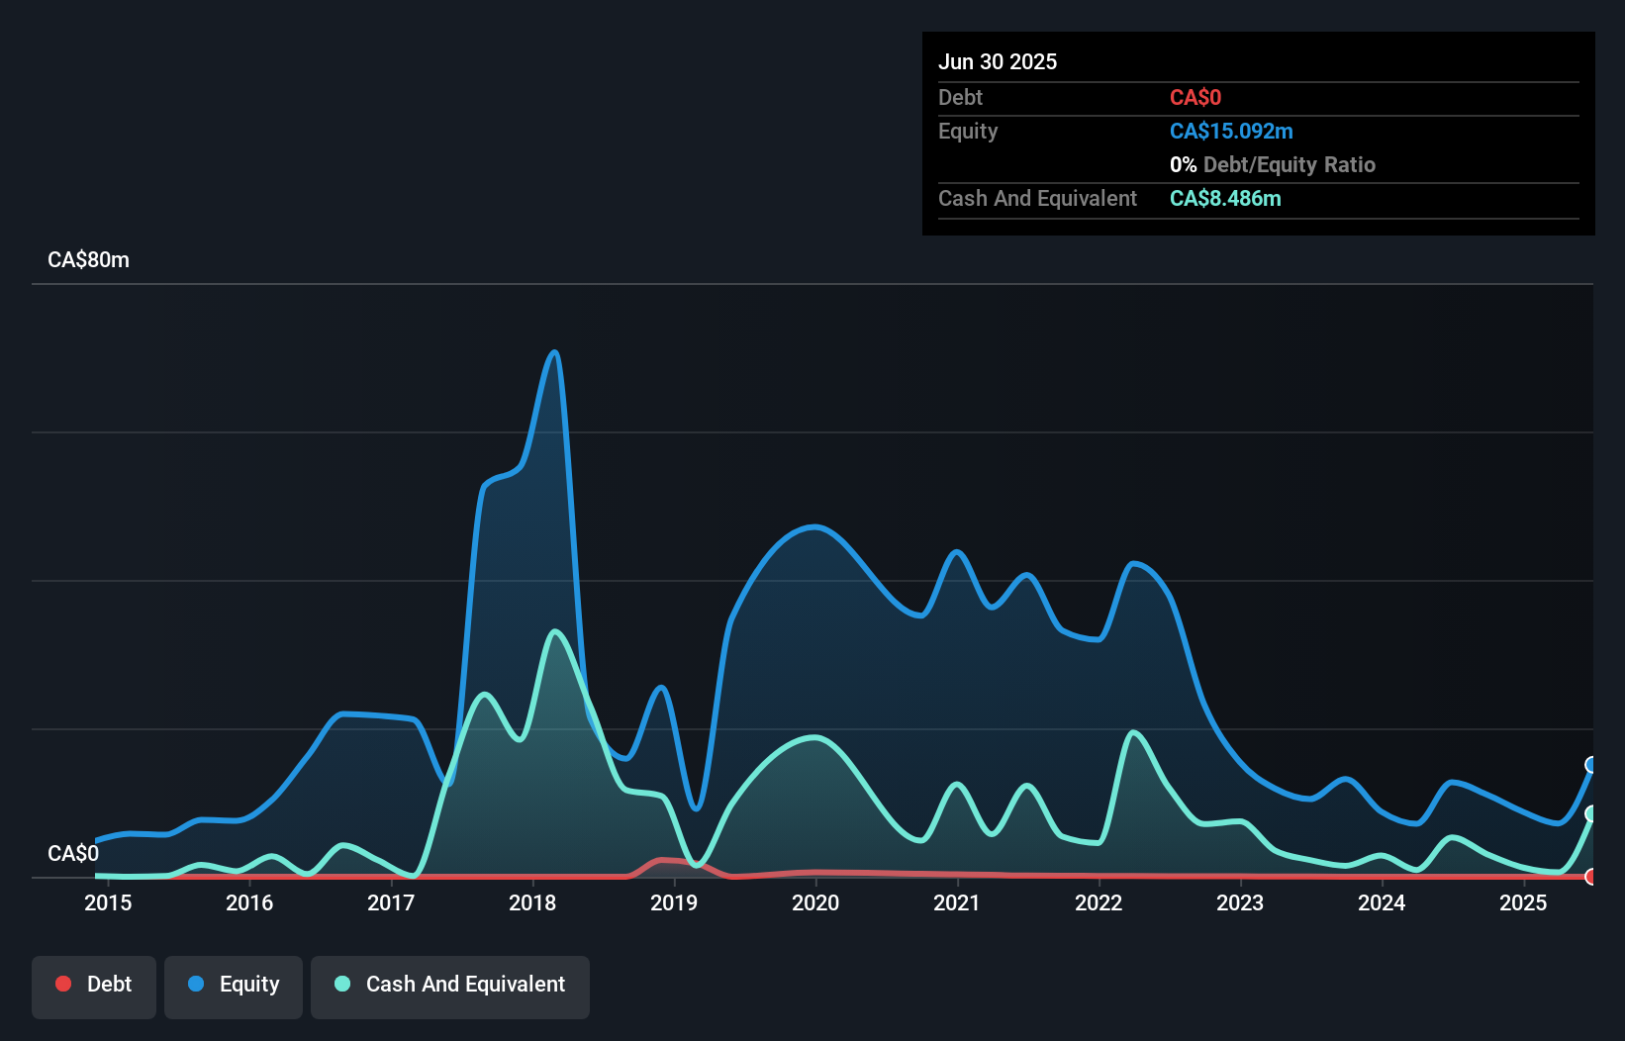Toggle the Equity series legend button
Image resolution: width=1625 pixels, height=1041 pixels.
[234, 987]
